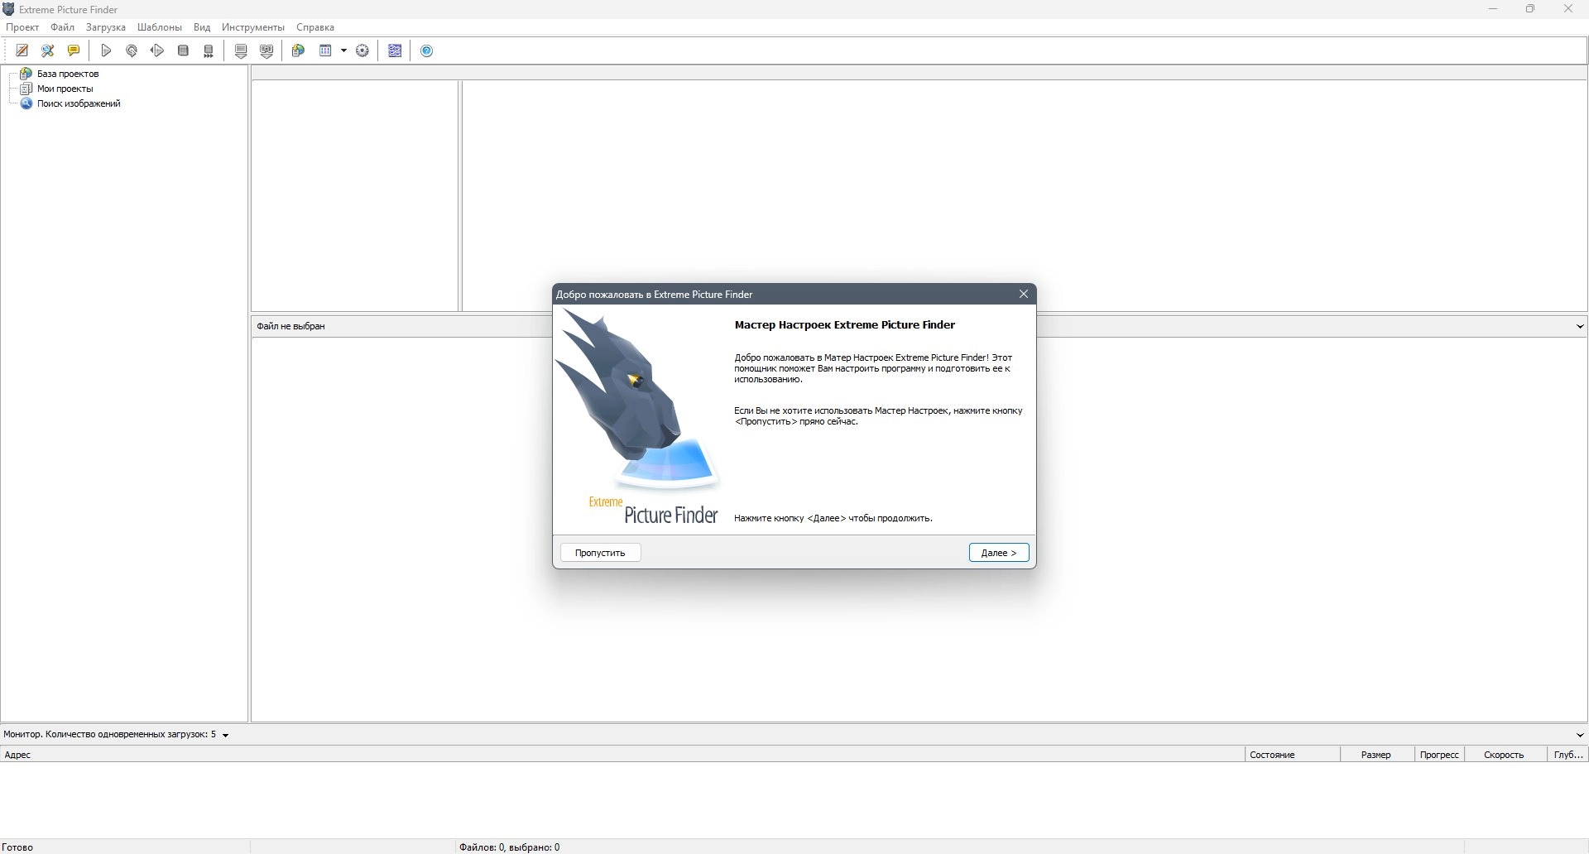Screen dimensions: 1589x854
Task: Click the Готово status bar text
Action: [x=17, y=847]
